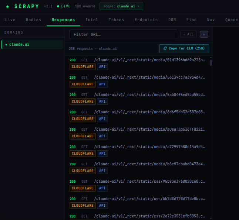Click API tag on 95b83e376d020c60 css request
The height and width of the screenshot is (220, 239).
[x=102, y=188]
